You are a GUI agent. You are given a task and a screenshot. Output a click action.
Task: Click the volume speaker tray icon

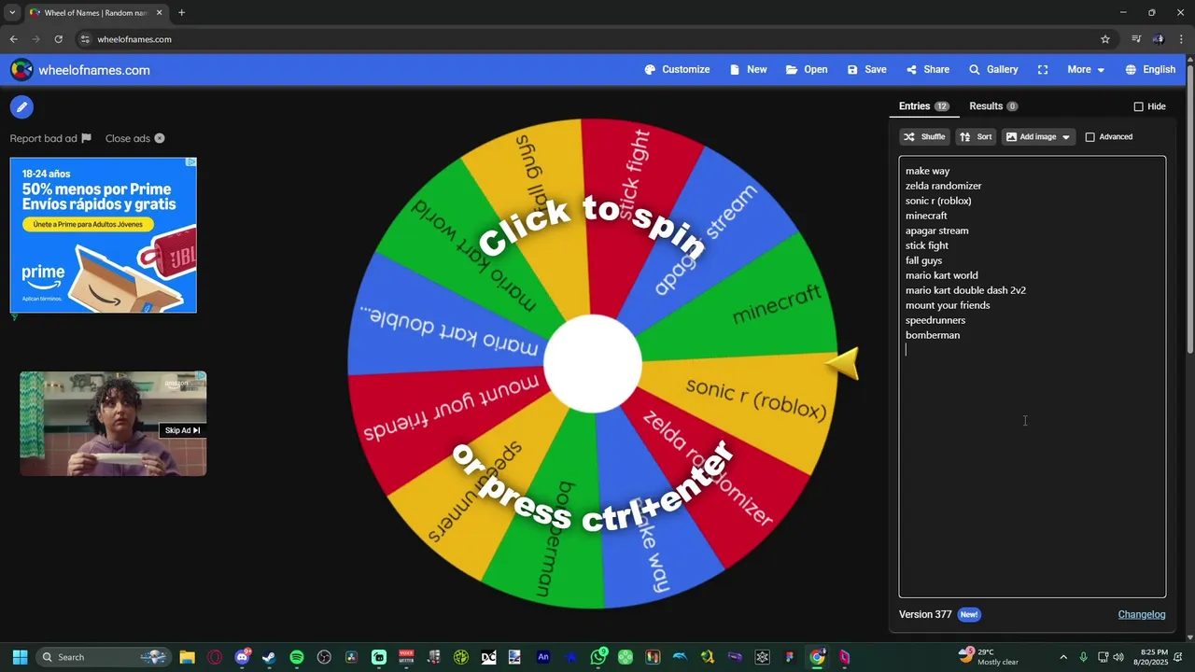coord(1118,657)
